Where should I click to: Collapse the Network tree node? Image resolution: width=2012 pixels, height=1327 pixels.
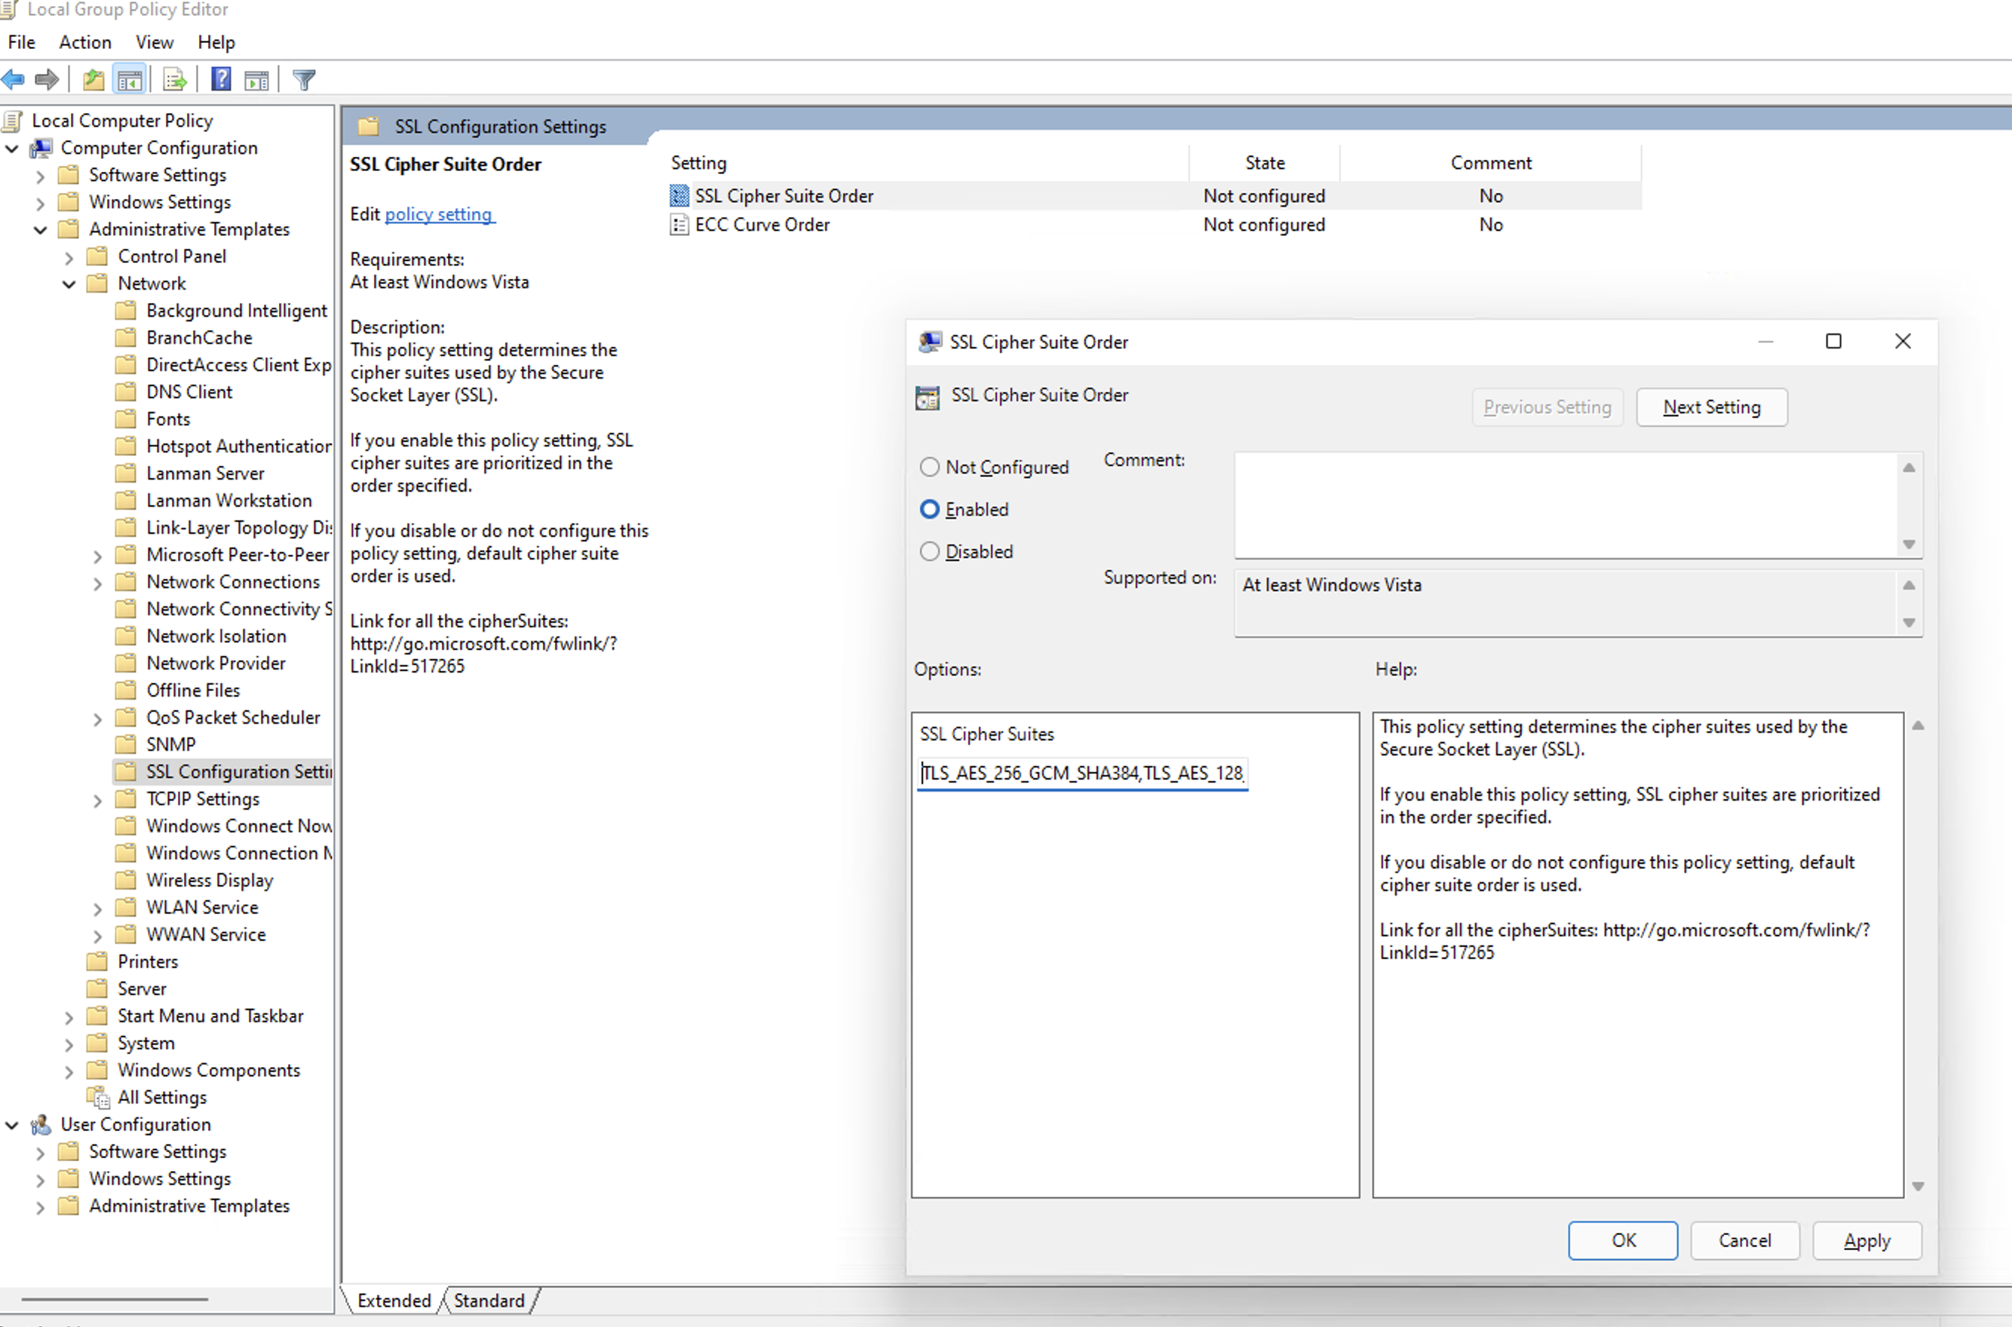[69, 283]
